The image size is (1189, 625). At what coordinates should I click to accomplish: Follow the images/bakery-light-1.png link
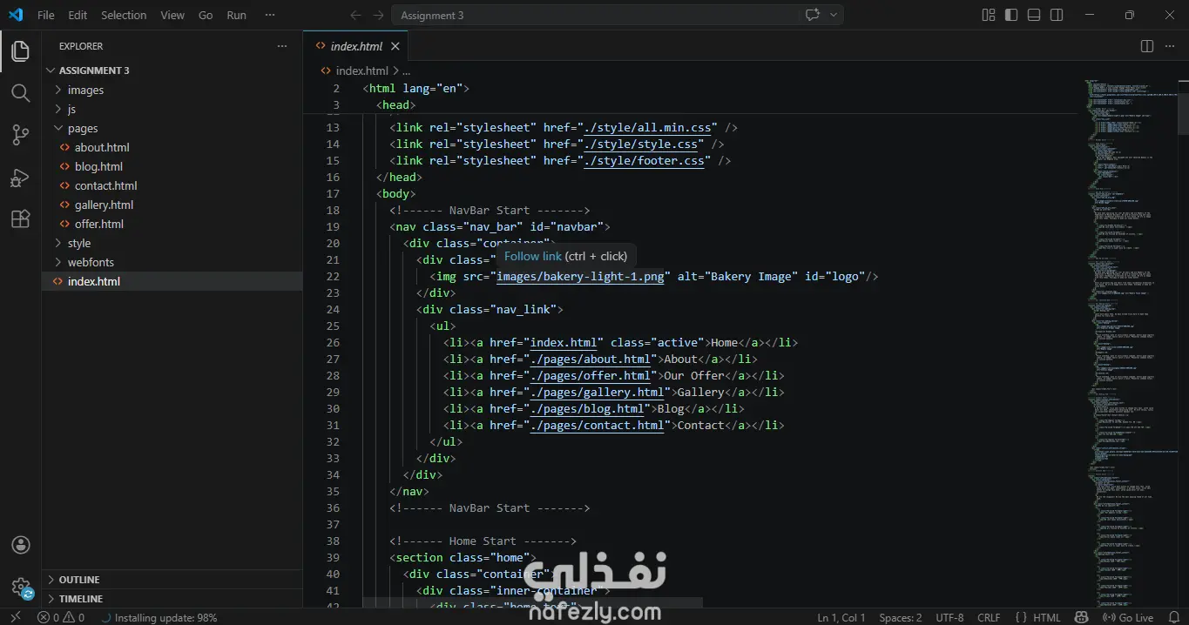click(x=580, y=276)
